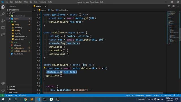Close the App.js editor tab
The width and height of the screenshot is (181, 102).
point(46,6)
